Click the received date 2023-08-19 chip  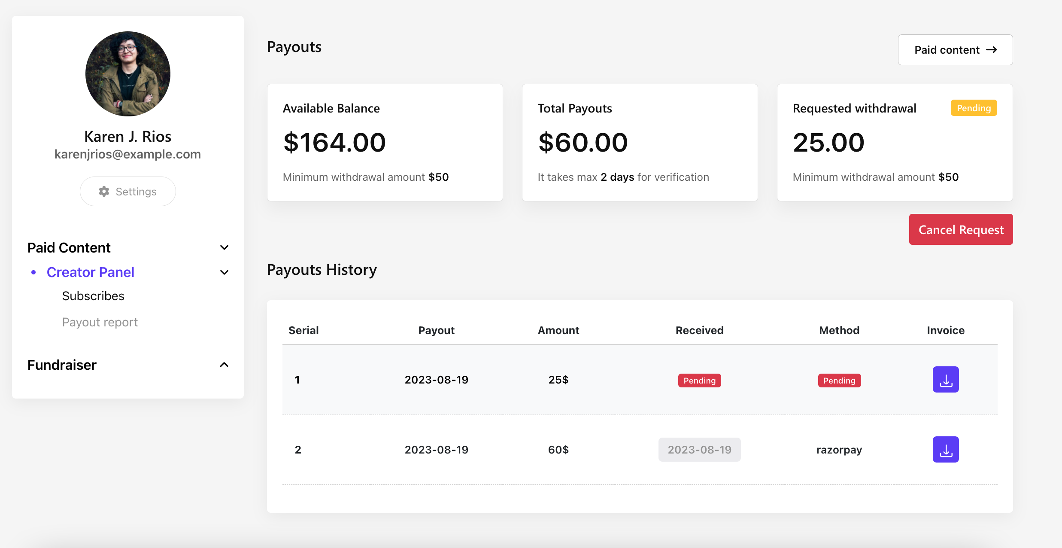[699, 450]
